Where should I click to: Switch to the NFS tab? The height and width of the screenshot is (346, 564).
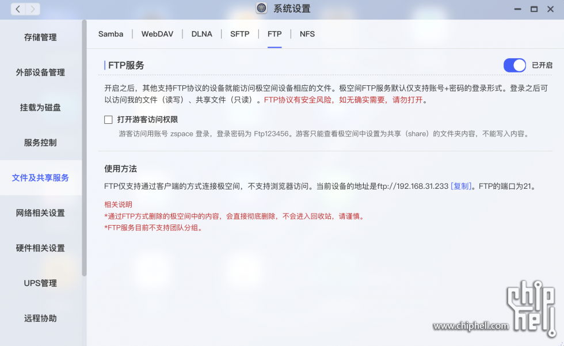pos(307,34)
